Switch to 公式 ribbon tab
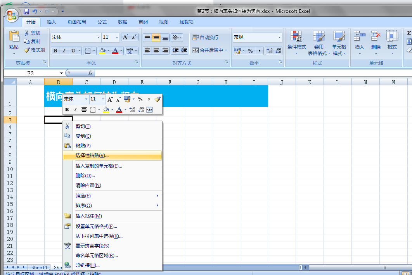412x275 pixels. (x=102, y=22)
